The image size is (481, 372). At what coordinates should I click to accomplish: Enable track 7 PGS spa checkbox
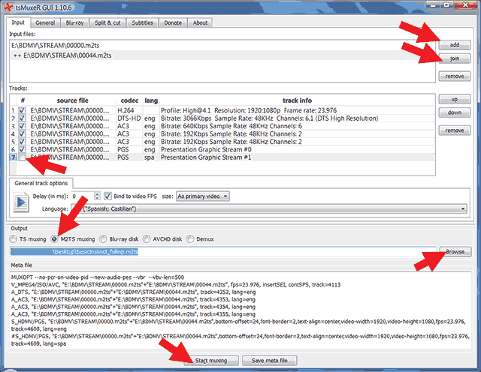(22, 157)
